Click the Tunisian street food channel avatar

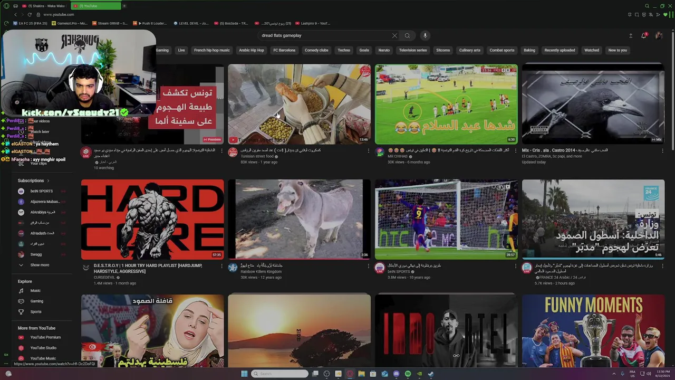233,153
